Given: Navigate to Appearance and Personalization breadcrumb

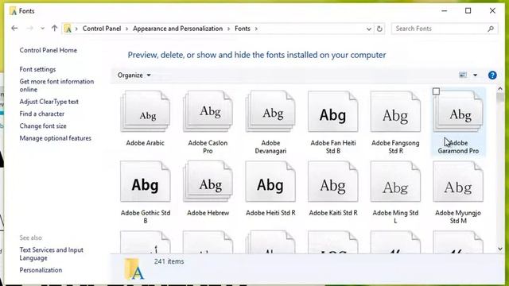Looking at the screenshot, I should (x=177, y=29).
